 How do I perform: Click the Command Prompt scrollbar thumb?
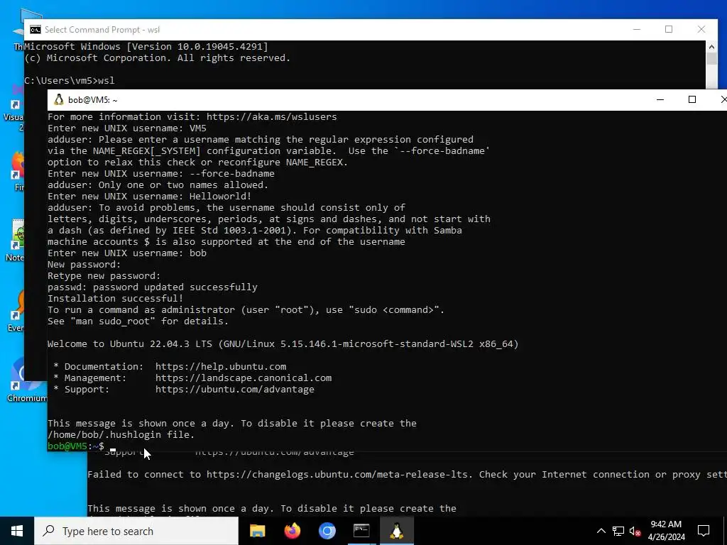pyautogui.click(x=711, y=59)
